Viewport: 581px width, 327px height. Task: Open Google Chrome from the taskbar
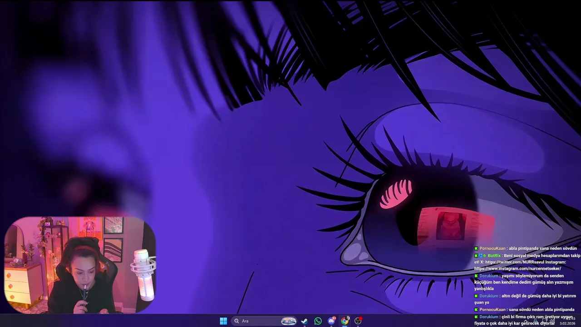pyautogui.click(x=345, y=321)
